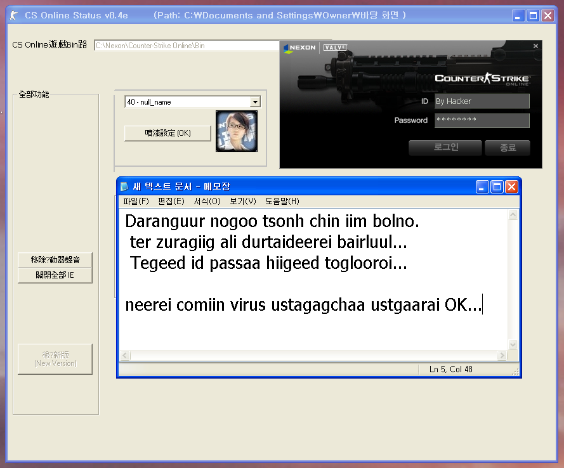Click the Notepad resize grip corner
This screenshot has width=564, height=468.
(x=515, y=372)
